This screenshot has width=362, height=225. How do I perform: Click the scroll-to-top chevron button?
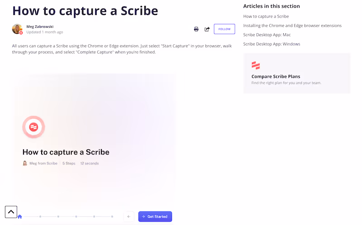tap(11, 212)
